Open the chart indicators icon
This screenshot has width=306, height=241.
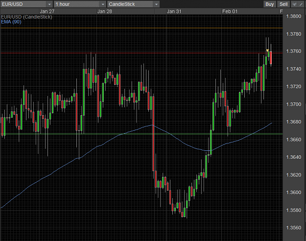pos(294,4)
